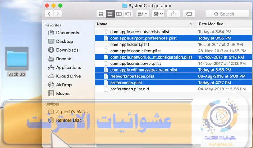Close the Finder window
Image resolution: width=253 pixels, height=148 pixels.
point(47,6)
